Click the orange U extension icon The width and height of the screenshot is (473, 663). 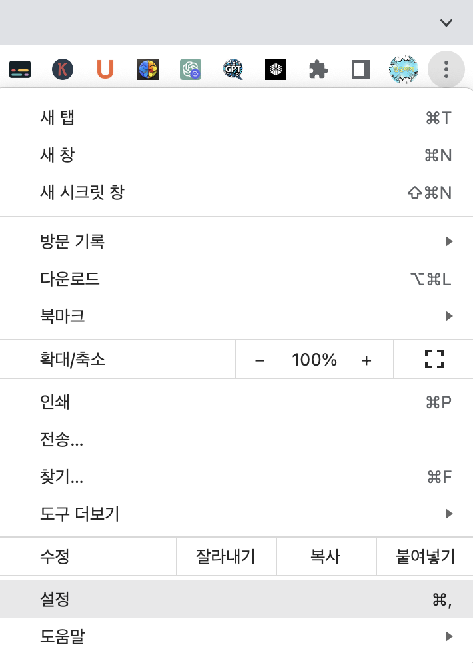[105, 69]
